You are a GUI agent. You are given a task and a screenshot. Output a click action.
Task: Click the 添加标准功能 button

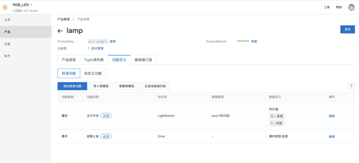pos(73,86)
